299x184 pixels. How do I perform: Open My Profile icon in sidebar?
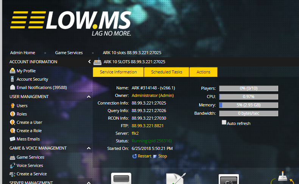[x=12, y=71]
